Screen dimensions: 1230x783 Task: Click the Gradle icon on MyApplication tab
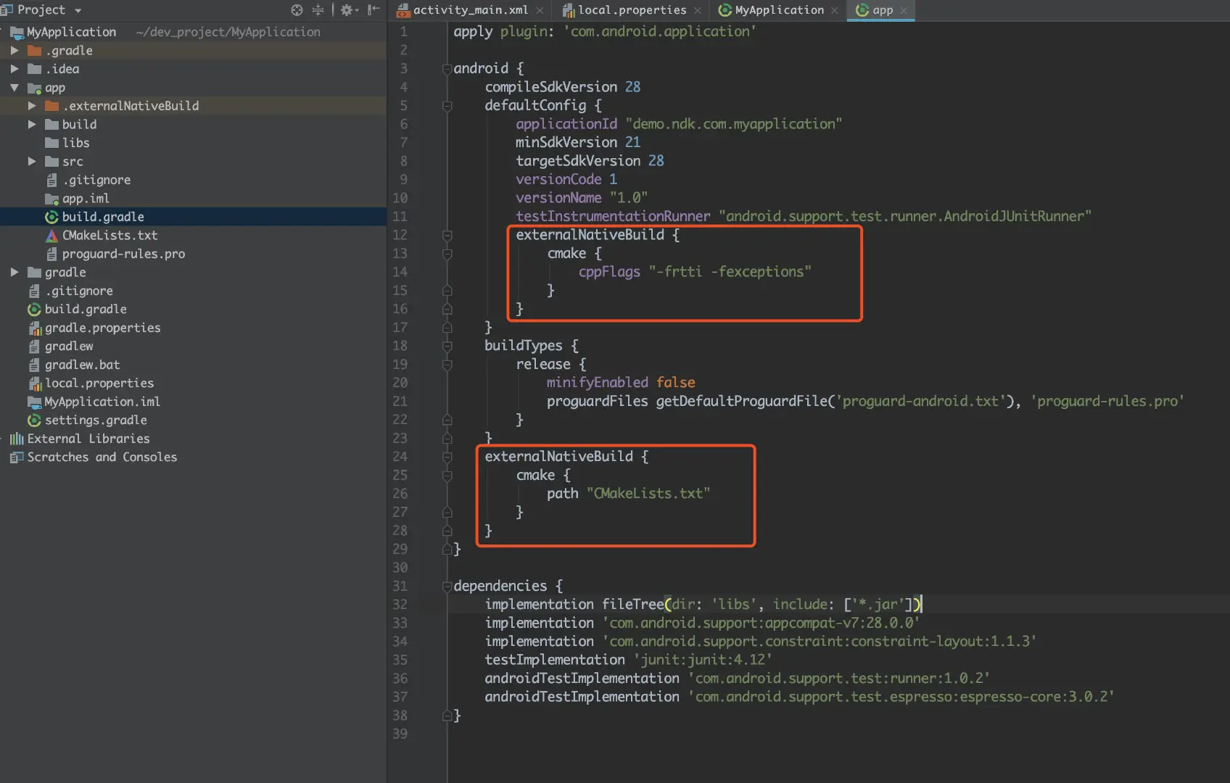725,10
